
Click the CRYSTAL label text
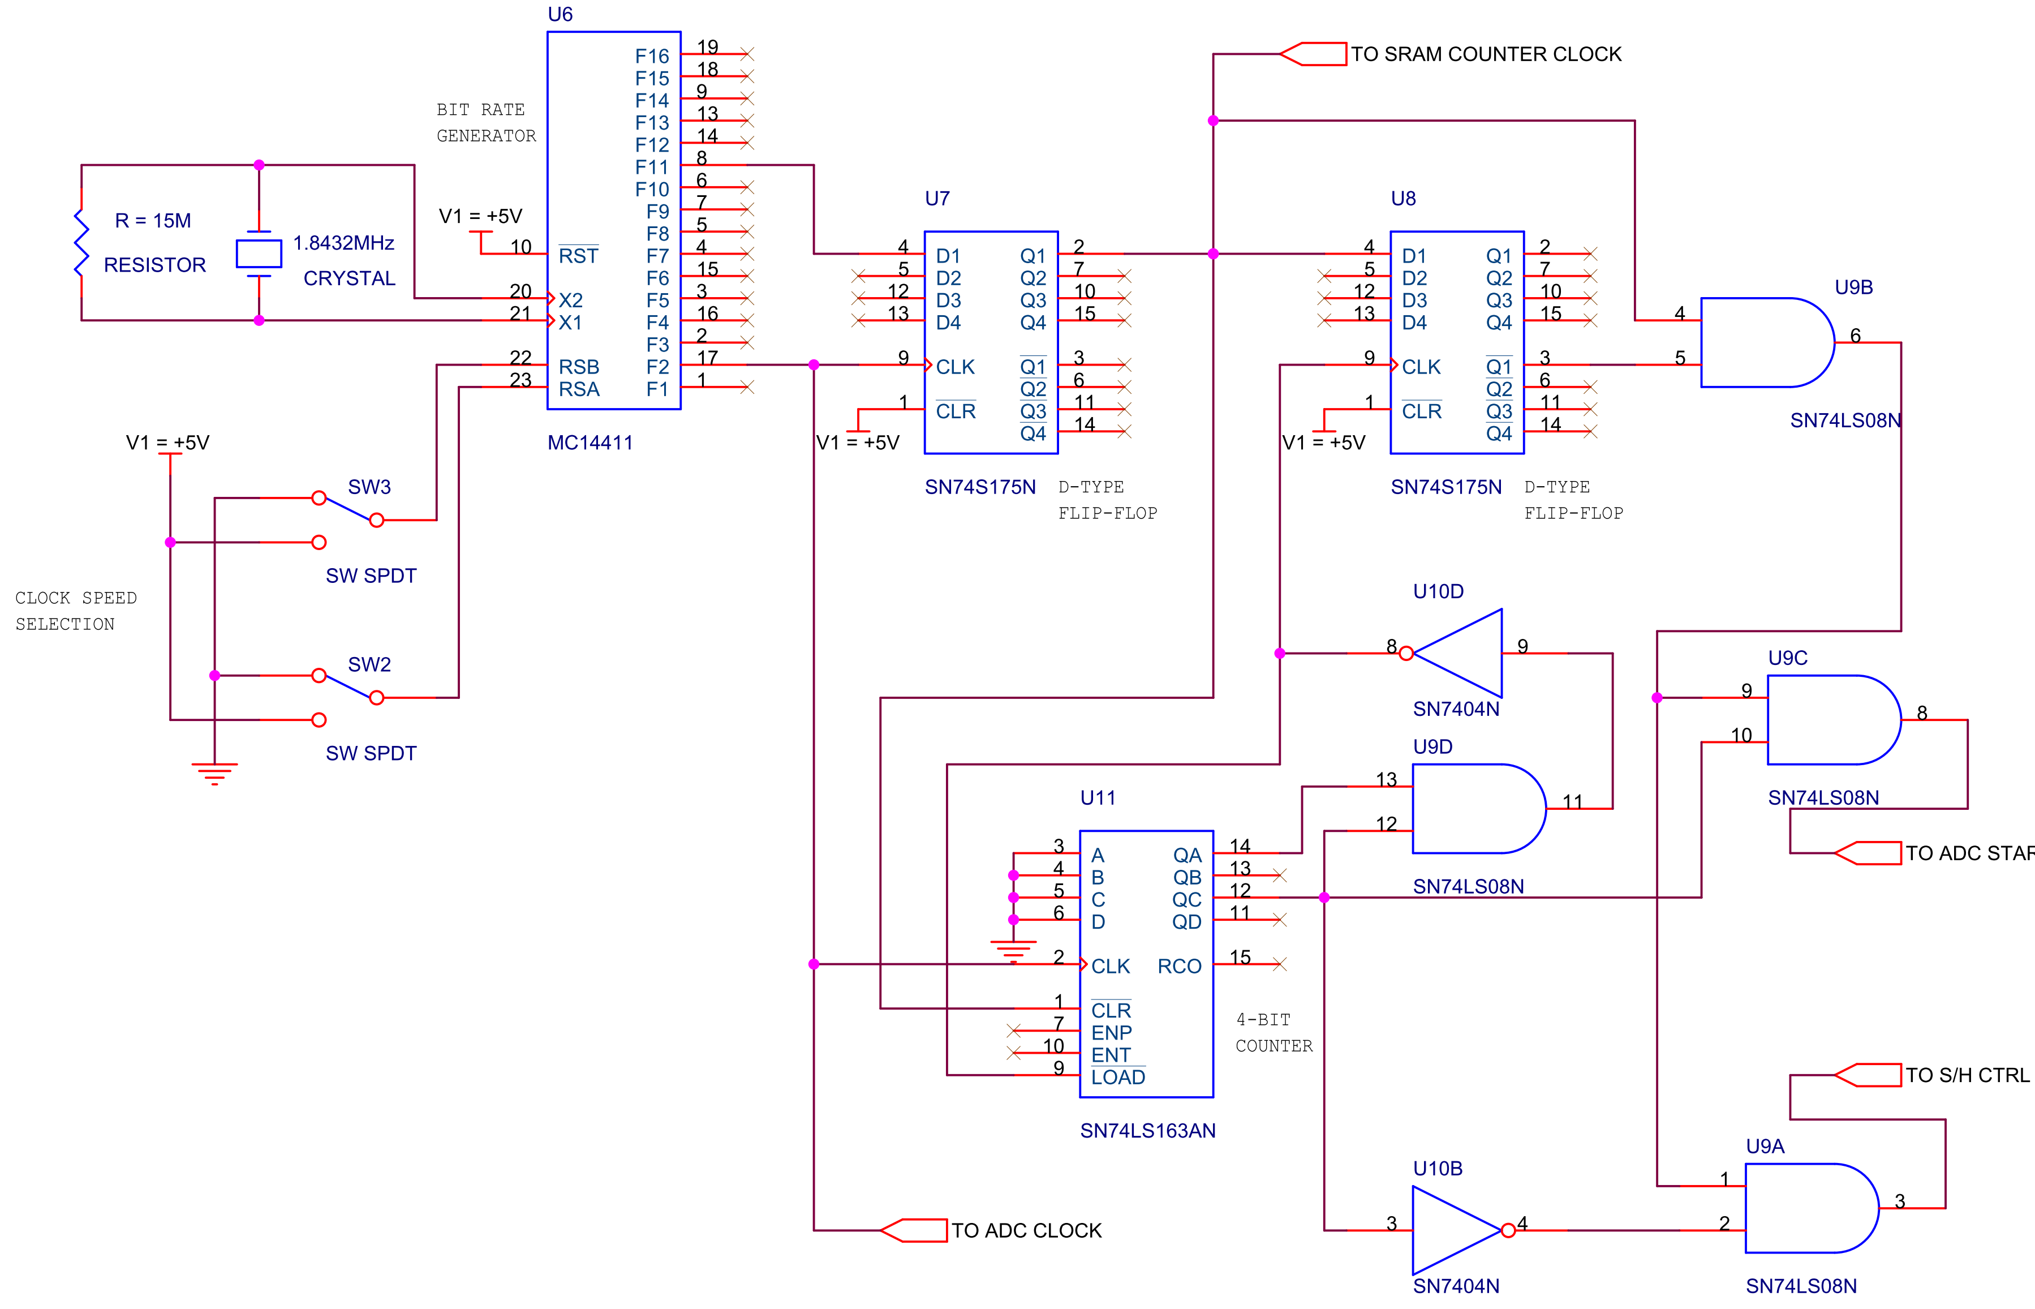coord(349,278)
